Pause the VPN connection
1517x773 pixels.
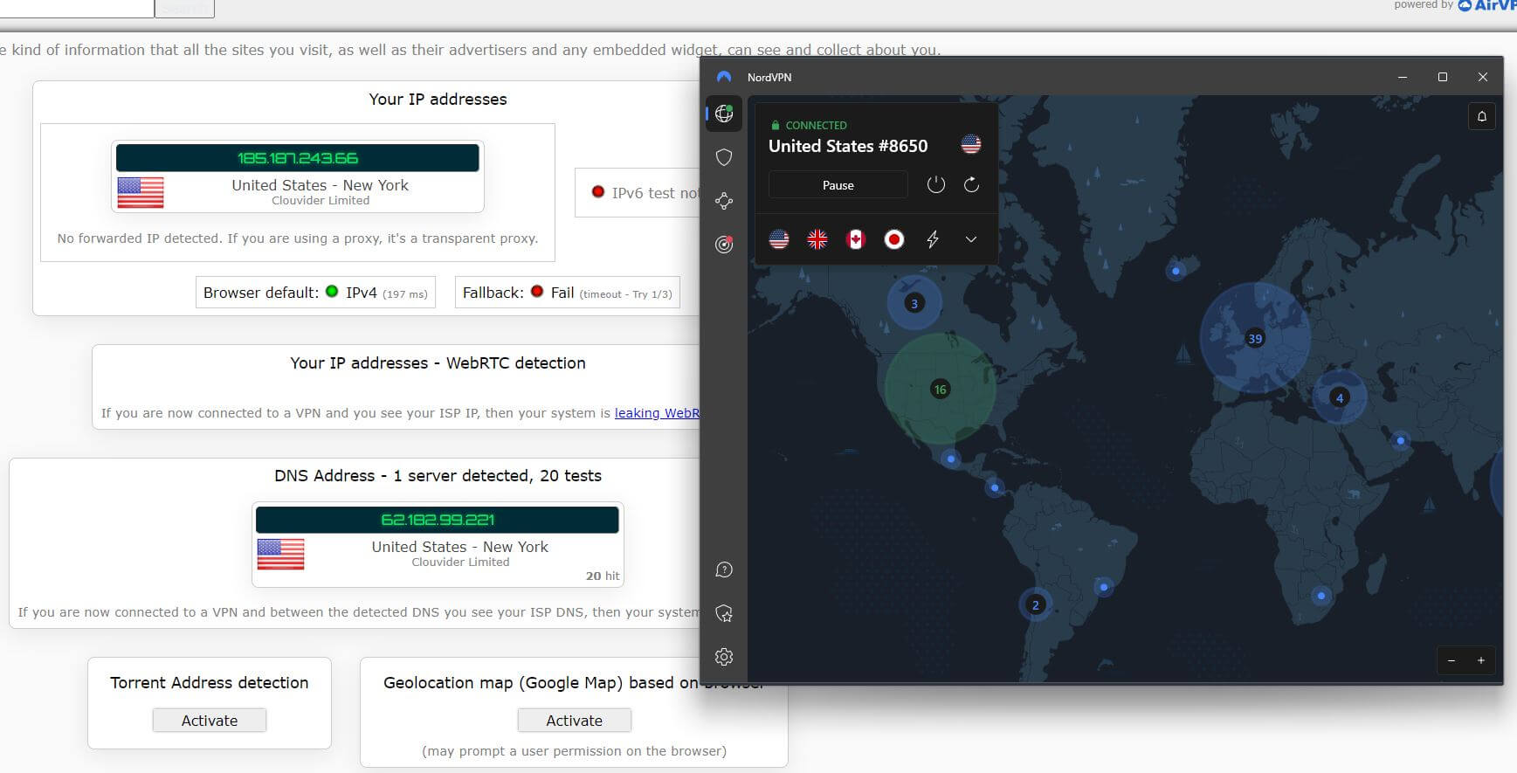pos(838,185)
